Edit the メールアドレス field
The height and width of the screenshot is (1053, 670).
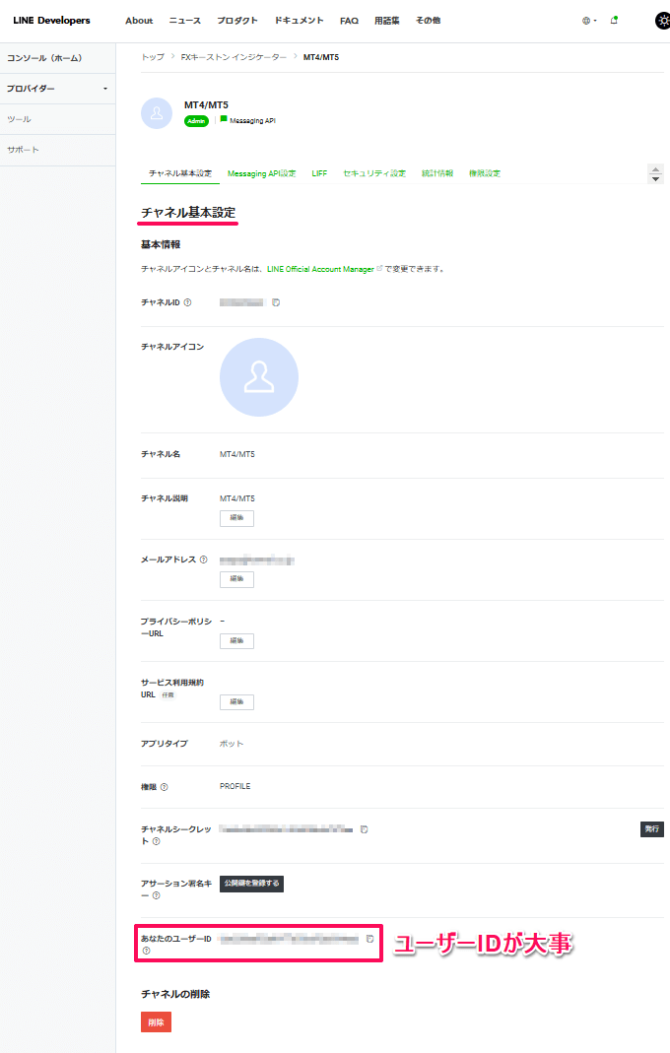236,579
